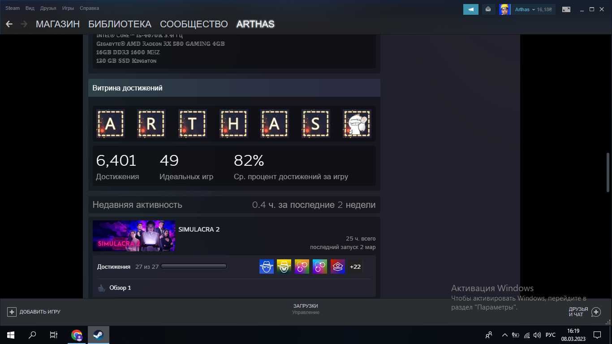Click the letter T achievement badge
Screen dimensions: 612x344
(192, 124)
